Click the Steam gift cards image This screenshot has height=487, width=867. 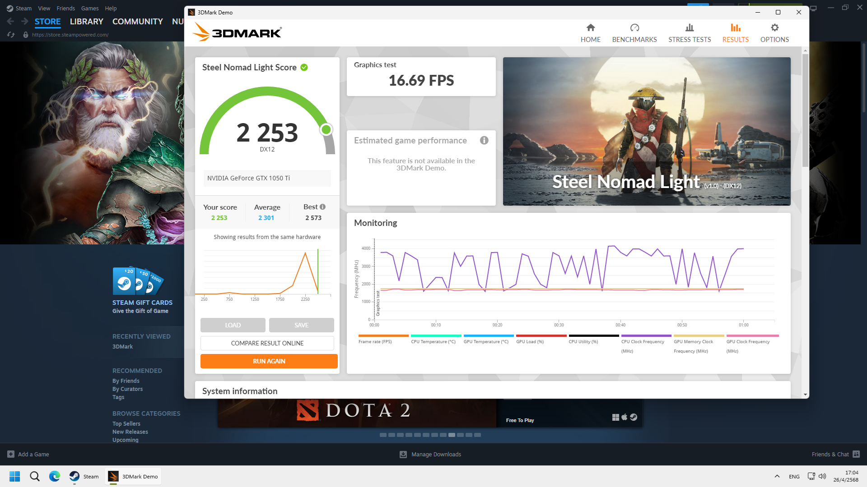click(x=138, y=280)
